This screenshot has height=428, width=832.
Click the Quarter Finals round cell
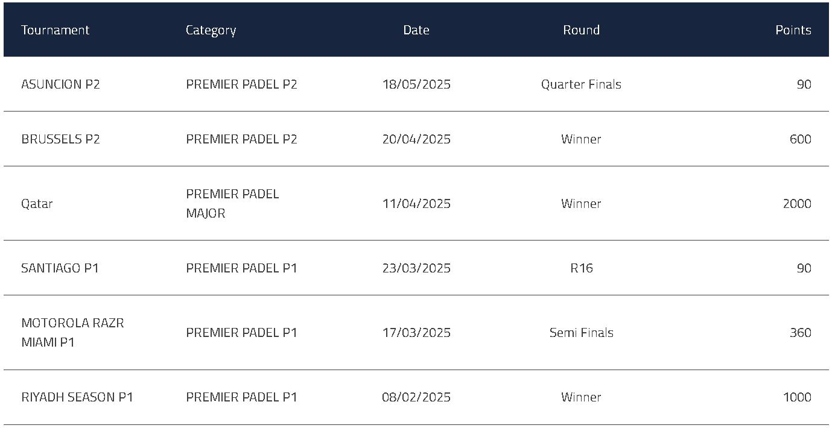tap(581, 84)
